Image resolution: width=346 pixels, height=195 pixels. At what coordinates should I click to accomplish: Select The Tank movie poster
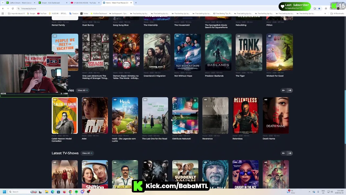point(249,52)
